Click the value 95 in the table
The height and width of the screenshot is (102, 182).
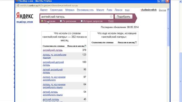click(x=85, y=69)
